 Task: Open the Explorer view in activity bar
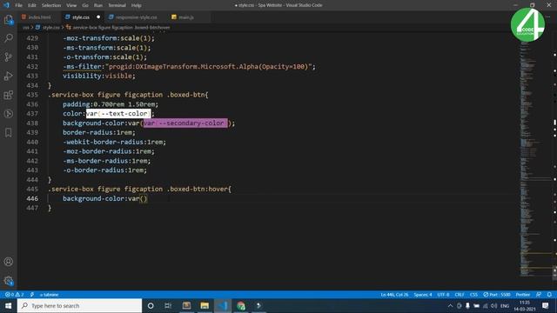tap(9, 20)
